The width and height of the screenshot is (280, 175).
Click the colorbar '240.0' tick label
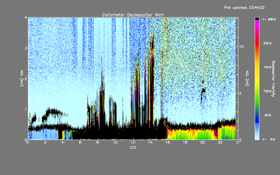point(267,43)
